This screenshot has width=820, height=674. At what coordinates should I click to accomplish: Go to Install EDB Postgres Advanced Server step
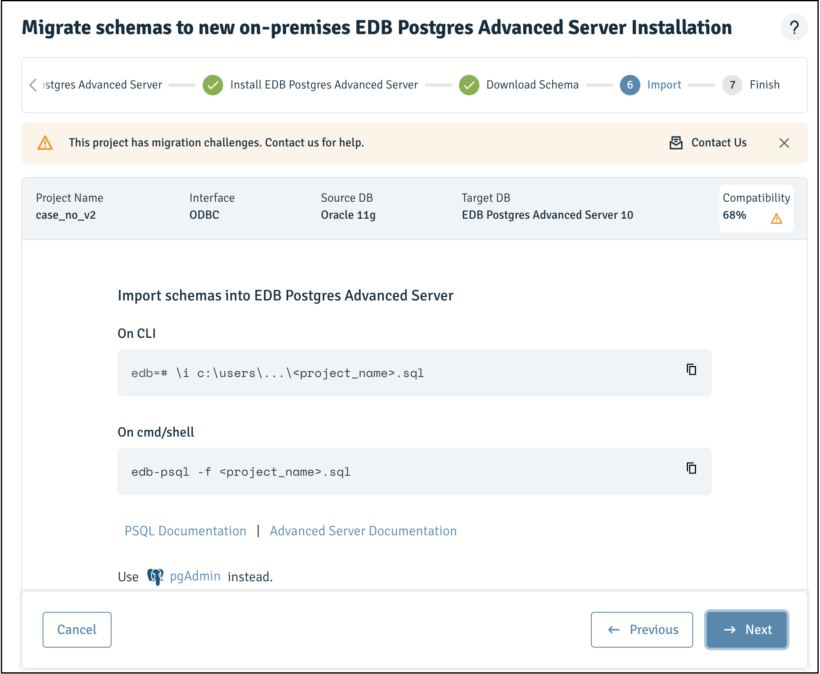click(324, 85)
